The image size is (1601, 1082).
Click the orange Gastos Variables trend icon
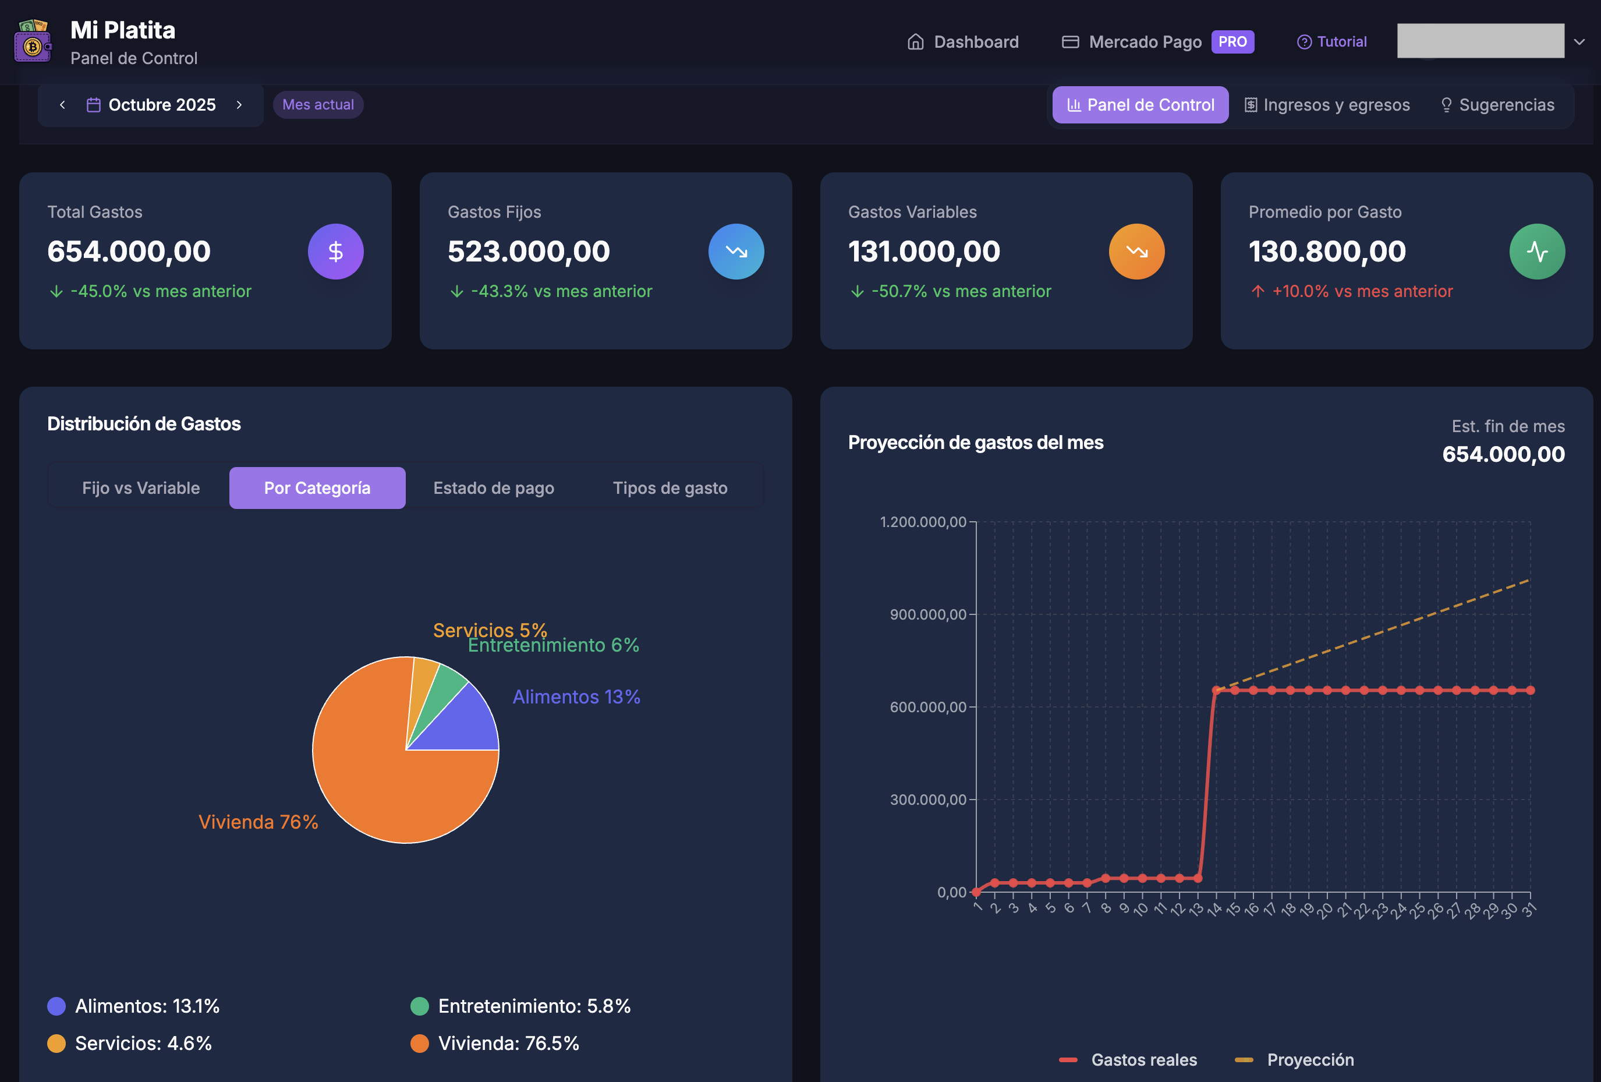(1136, 252)
